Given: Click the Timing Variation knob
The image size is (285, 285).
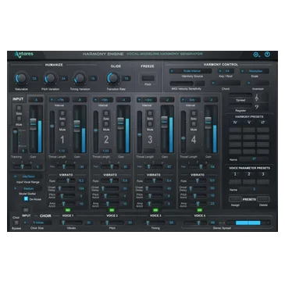Looking at the screenshot, I should [80, 78].
